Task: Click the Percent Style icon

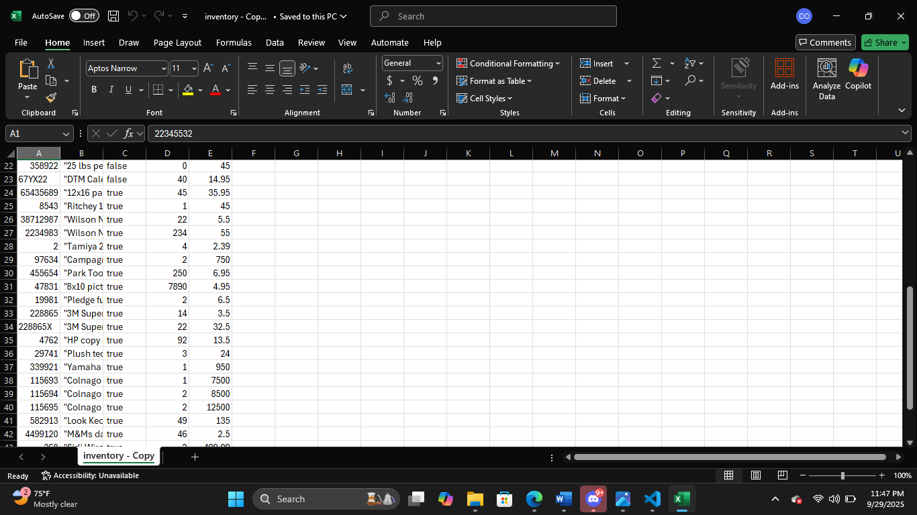Action: click(418, 80)
